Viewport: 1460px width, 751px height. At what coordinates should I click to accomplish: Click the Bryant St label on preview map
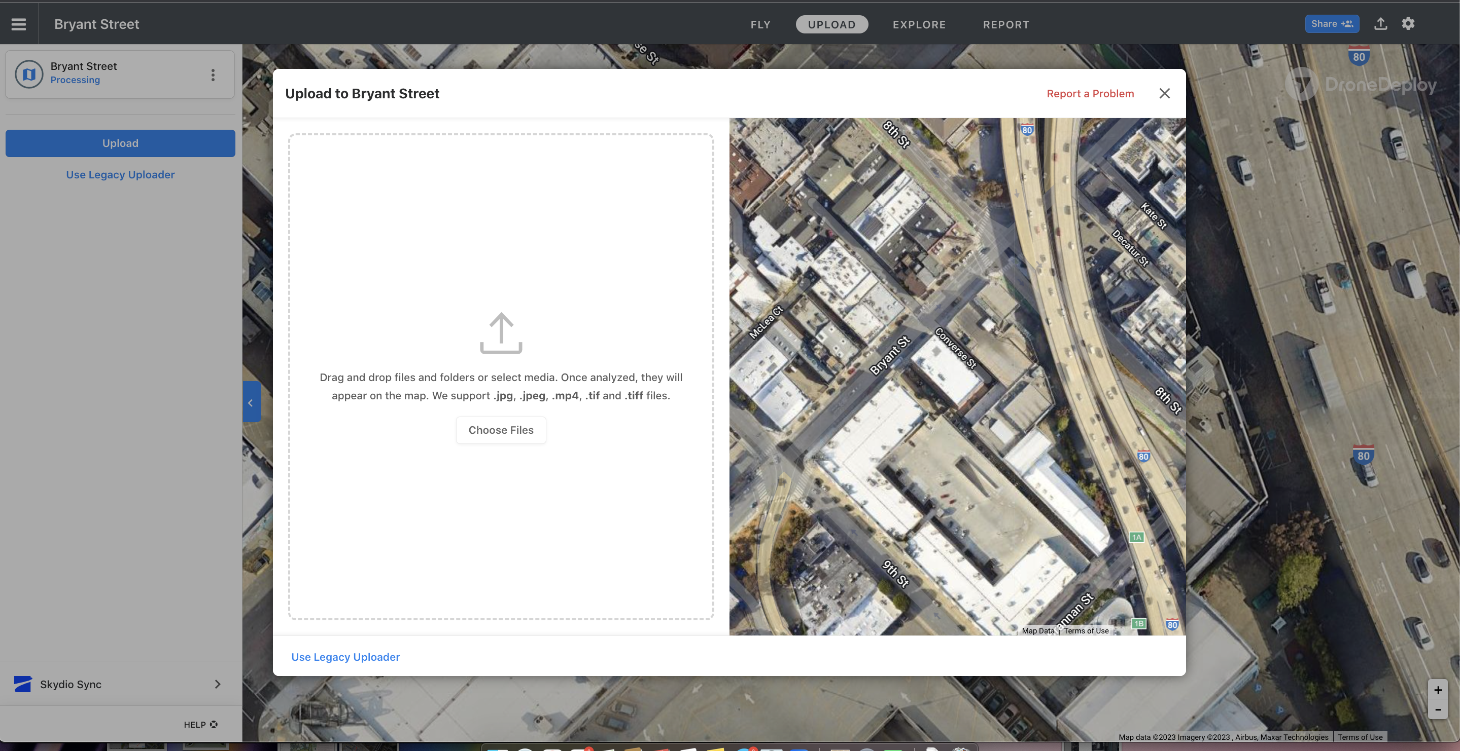tap(890, 355)
